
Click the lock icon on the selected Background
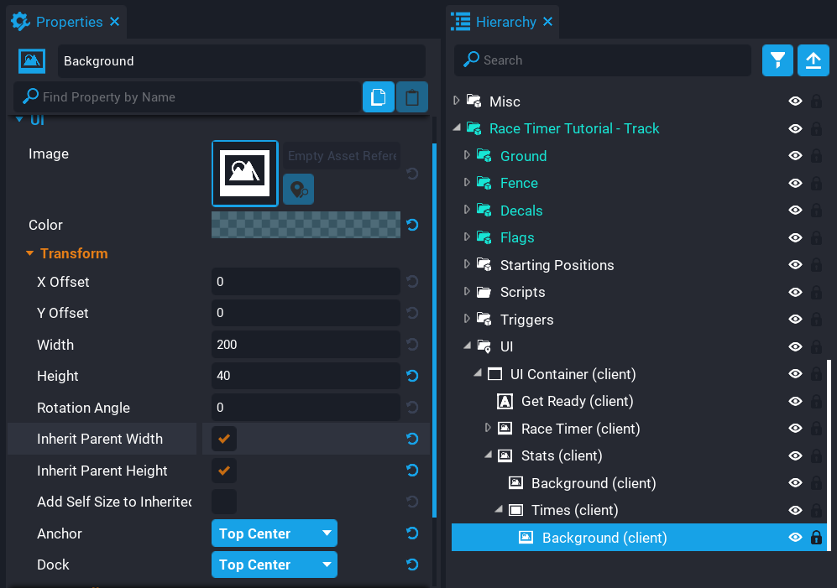point(815,538)
